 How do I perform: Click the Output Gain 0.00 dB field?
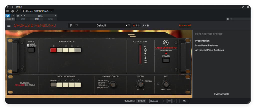click(141, 101)
